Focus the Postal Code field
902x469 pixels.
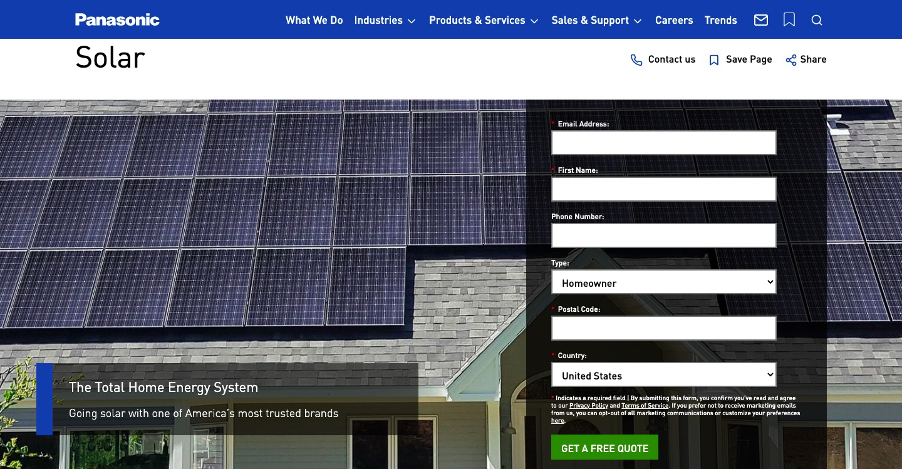click(664, 328)
